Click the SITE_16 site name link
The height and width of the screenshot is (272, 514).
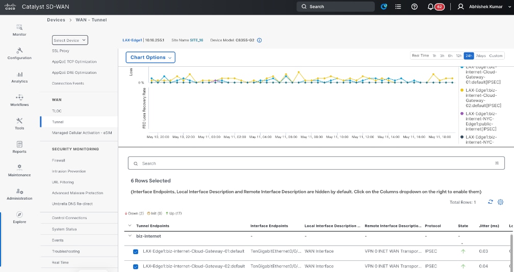(196, 40)
